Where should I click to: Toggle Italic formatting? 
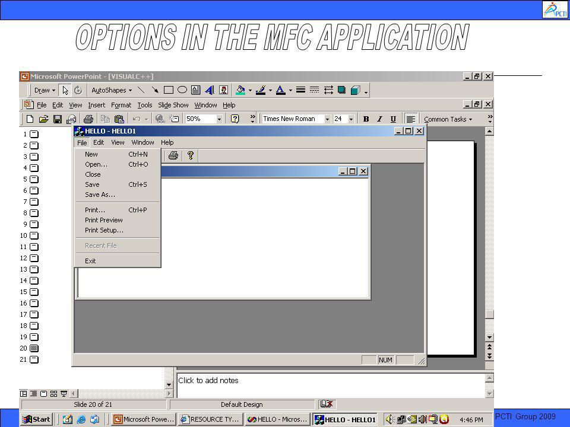click(379, 119)
